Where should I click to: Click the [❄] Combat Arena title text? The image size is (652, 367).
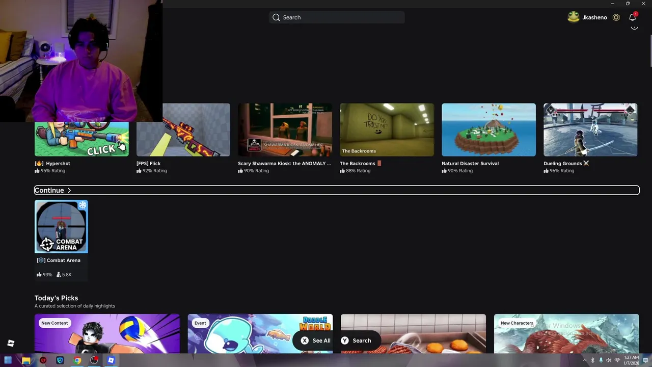(59, 260)
